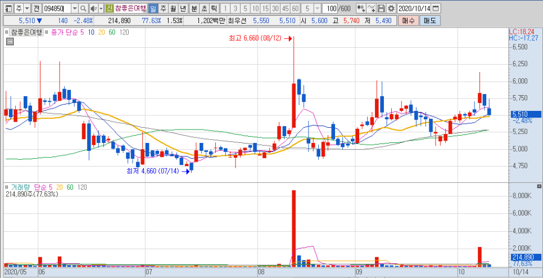This screenshot has height=278, width=543.
Task: Click the date field 2020/10/14
Action: pos(414,8)
